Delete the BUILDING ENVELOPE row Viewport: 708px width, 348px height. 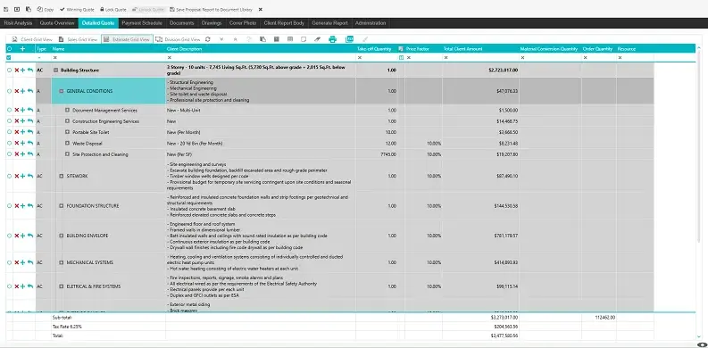pos(17,236)
